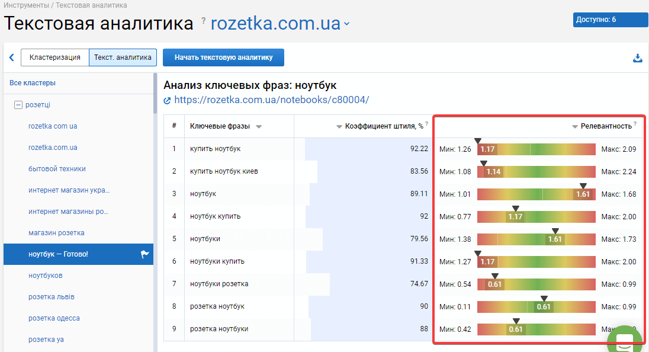This screenshot has height=352, width=649.
Task: Click Макс: 2.24 value
Action: 618,171
